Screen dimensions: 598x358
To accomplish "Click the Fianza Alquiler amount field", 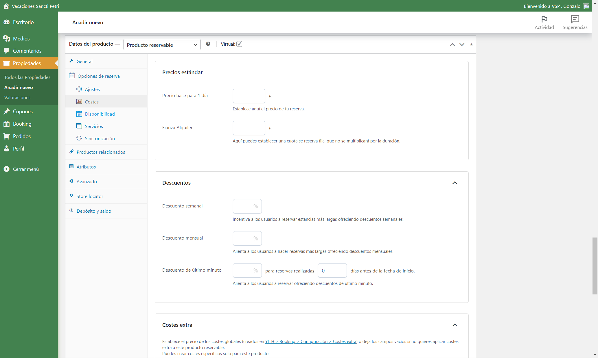I will point(249,128).
